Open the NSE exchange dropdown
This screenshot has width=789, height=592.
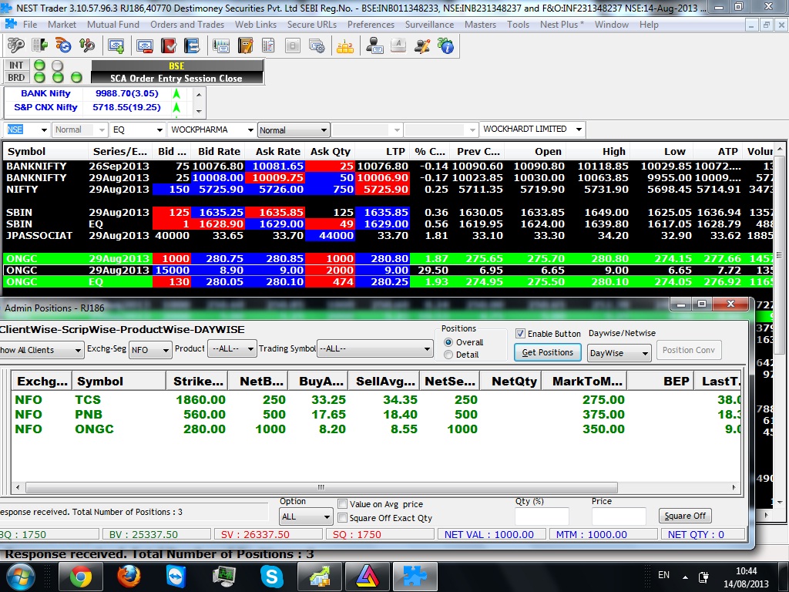tap(44, 129)
